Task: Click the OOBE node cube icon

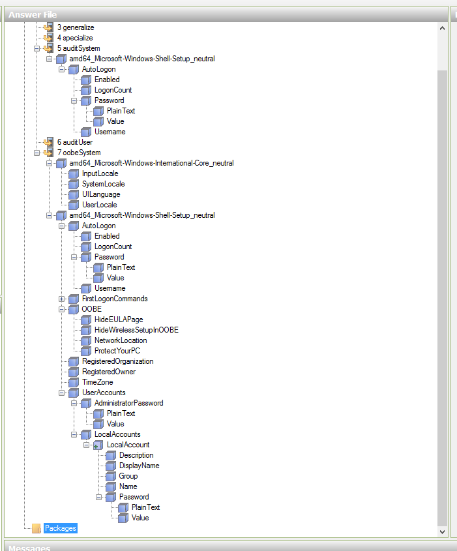Action: [74, 309]
